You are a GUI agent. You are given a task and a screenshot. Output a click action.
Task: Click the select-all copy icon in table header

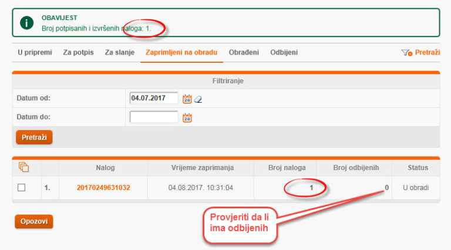pyautogui.click(x=24, y=167)
